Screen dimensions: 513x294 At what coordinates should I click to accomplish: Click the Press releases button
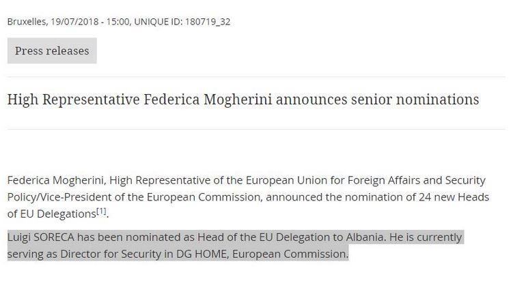[x=52, y=51]
